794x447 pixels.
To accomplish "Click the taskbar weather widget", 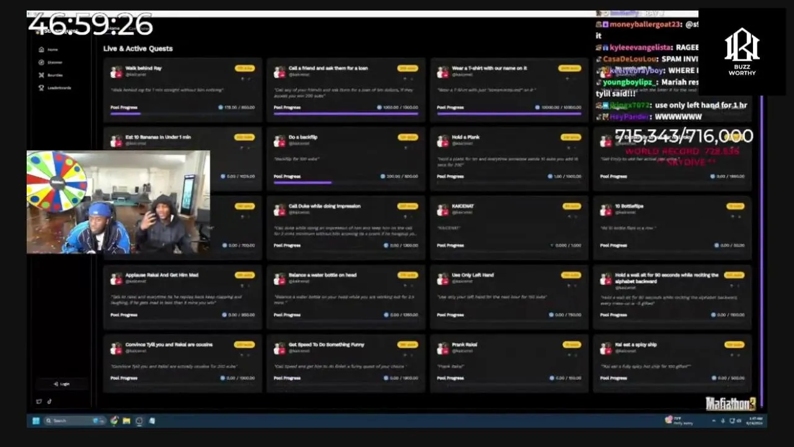I will [678, 420].
